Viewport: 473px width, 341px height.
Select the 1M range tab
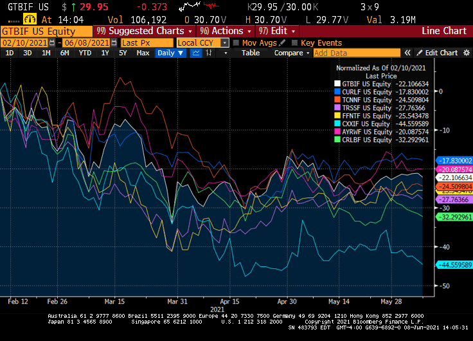click(46, 53)
